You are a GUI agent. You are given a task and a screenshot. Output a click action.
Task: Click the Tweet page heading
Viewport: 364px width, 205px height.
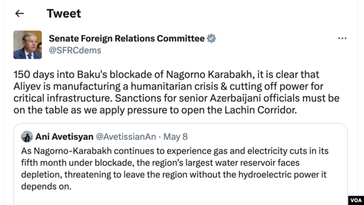point(64,13)
